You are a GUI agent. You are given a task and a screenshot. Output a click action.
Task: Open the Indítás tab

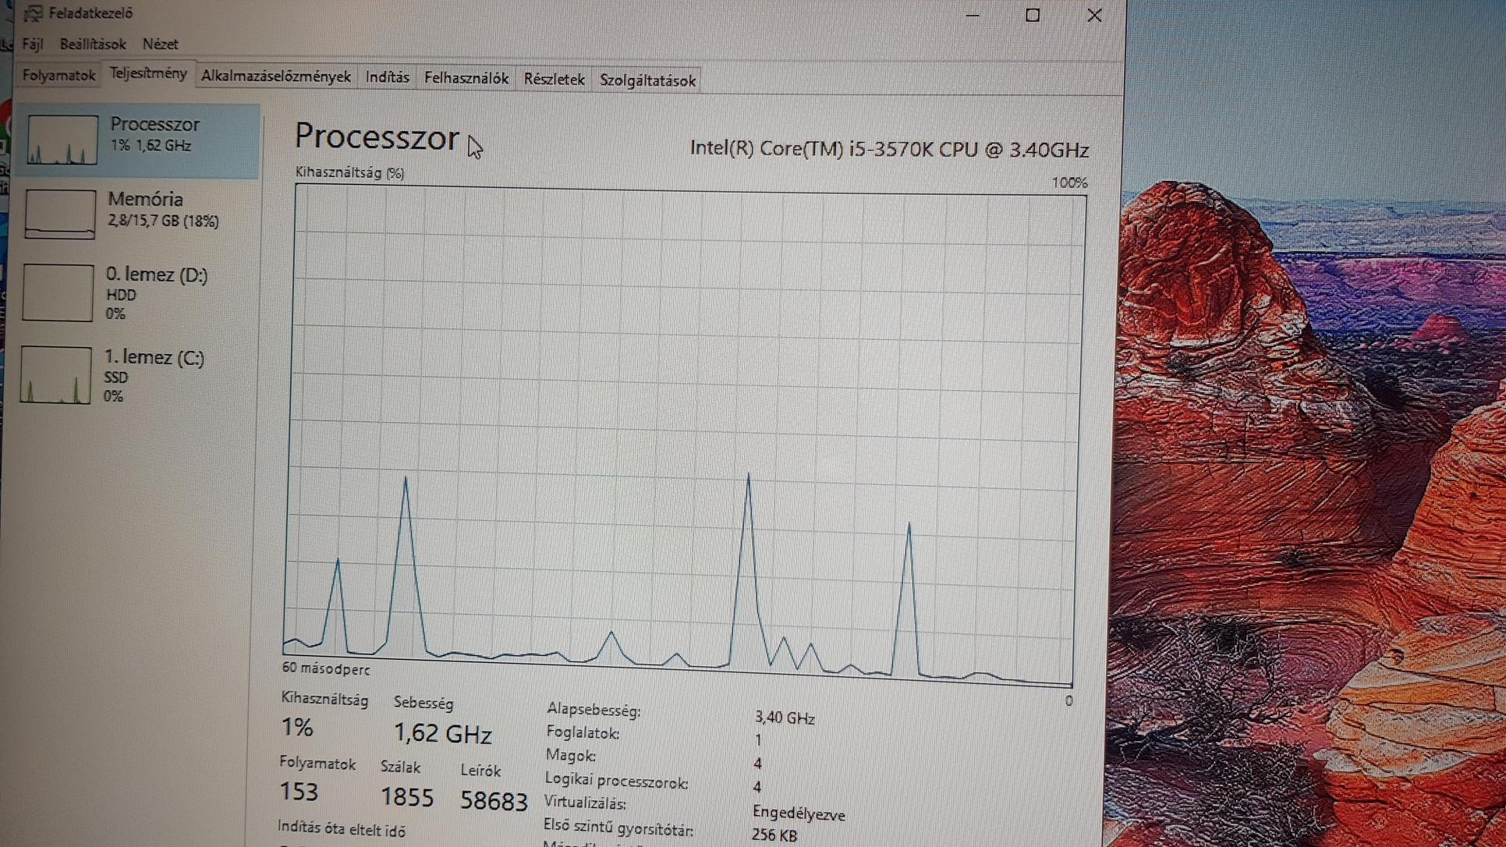(x=387, y=77)
